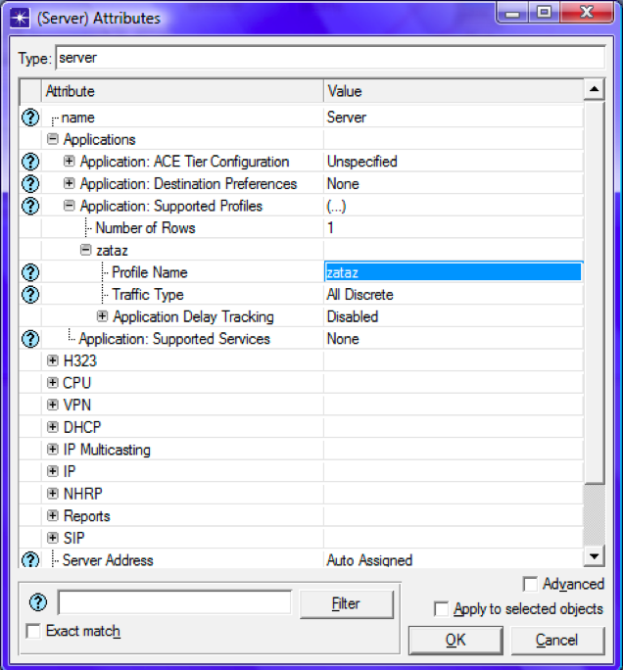Screen dimensions: 623x670
Task: Open help icon for Traffic Type
Action: (30, 295)
